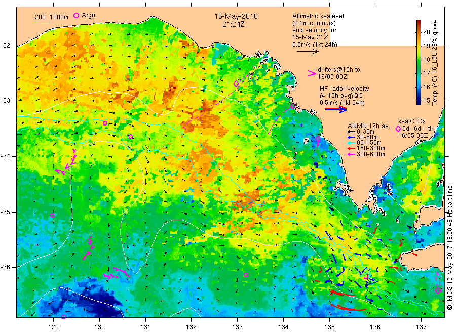Click the "sealCTDs" legend label
This screenshot has height=334, width=456.
(x=412, y=121)
